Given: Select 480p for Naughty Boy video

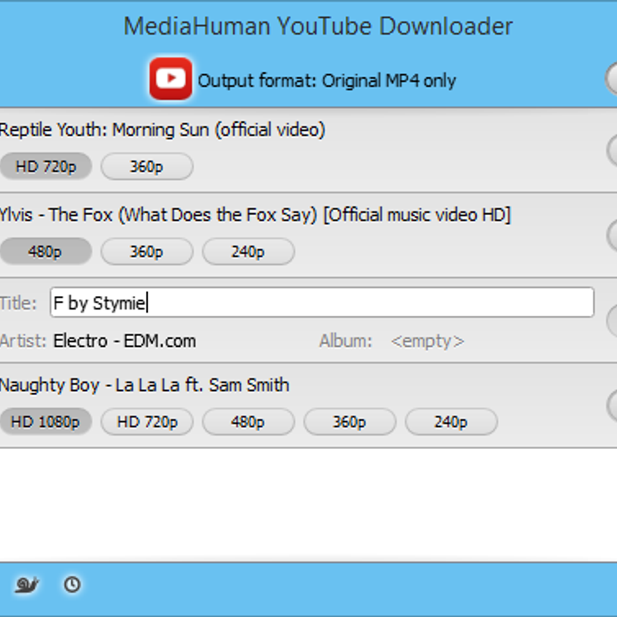Looking at the screenshot, I should pos(248,421).
